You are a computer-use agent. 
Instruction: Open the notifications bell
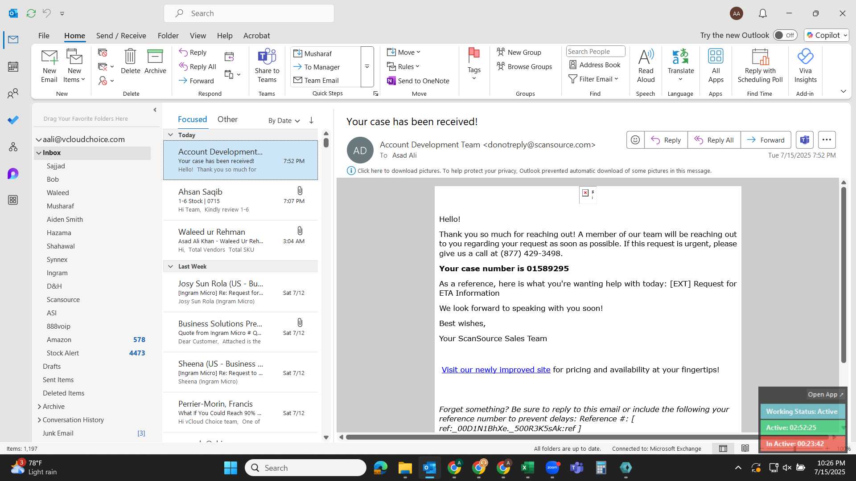pos(763,13)
